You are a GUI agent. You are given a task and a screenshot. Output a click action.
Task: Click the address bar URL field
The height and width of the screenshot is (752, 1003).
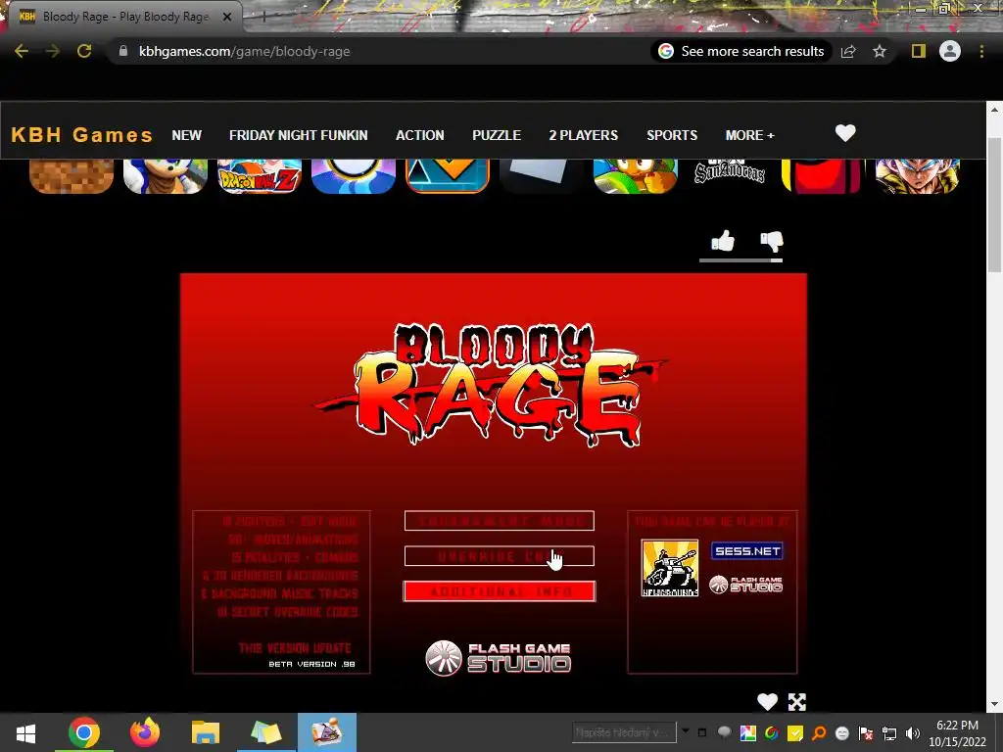click(377, 51)
